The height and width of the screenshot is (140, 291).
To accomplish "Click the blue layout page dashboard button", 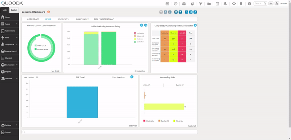I will [191, 12].
